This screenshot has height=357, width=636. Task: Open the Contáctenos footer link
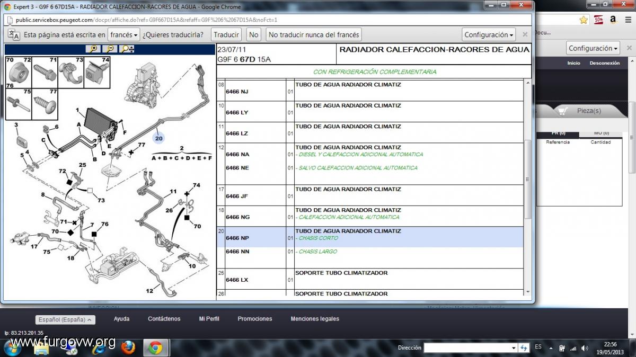(164, 319)
